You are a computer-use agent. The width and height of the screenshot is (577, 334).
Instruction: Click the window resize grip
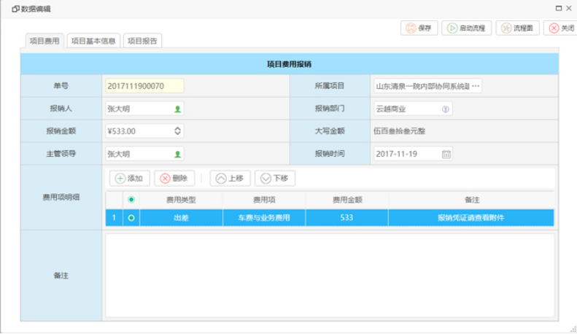573,330
